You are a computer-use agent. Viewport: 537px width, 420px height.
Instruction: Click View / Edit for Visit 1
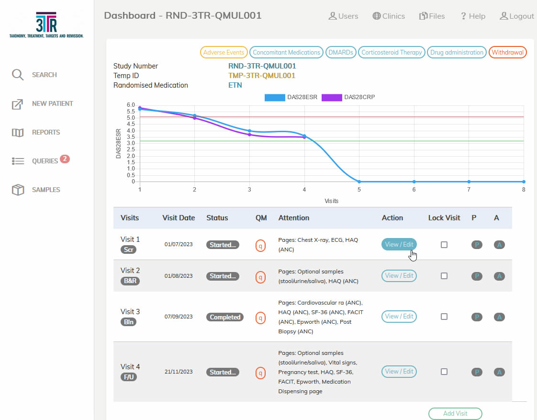tap(399, 245)
